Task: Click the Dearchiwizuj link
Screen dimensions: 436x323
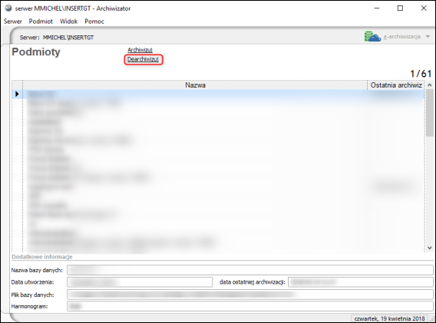Action: [143, 59]
